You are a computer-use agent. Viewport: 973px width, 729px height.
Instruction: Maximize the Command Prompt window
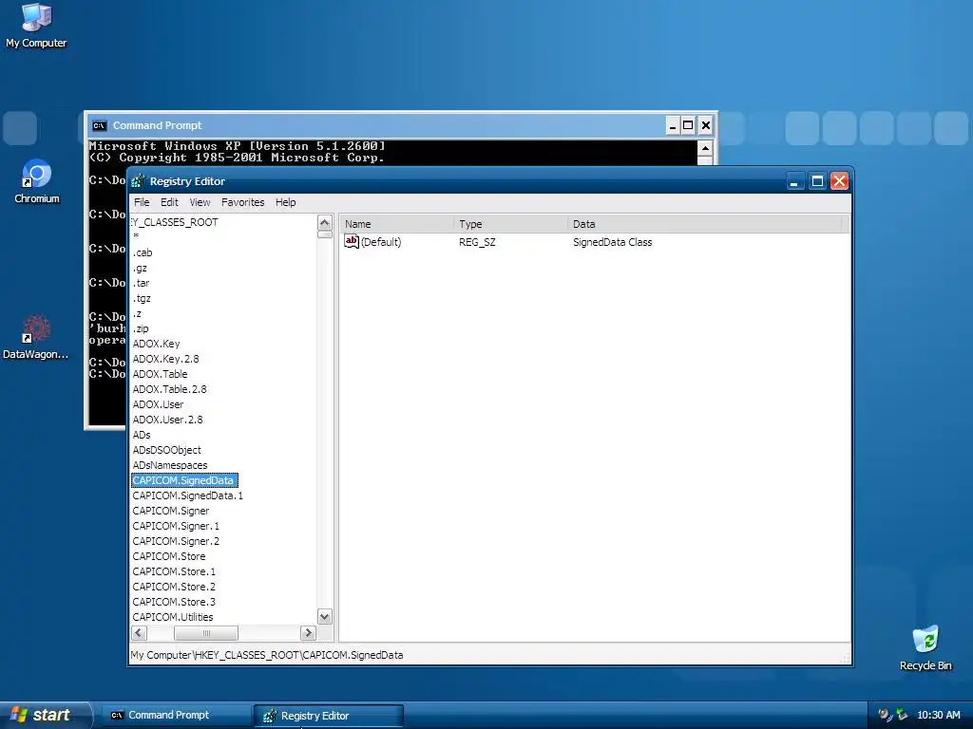(x=688, y=125)
